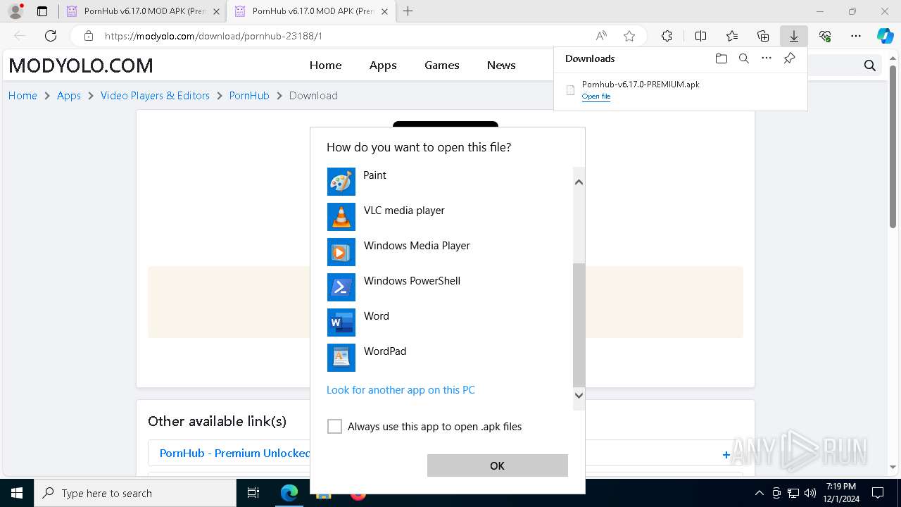Click the taskbar clock and date
The height and width of the screenshot is (507, 901).
(x=840, y=493)
